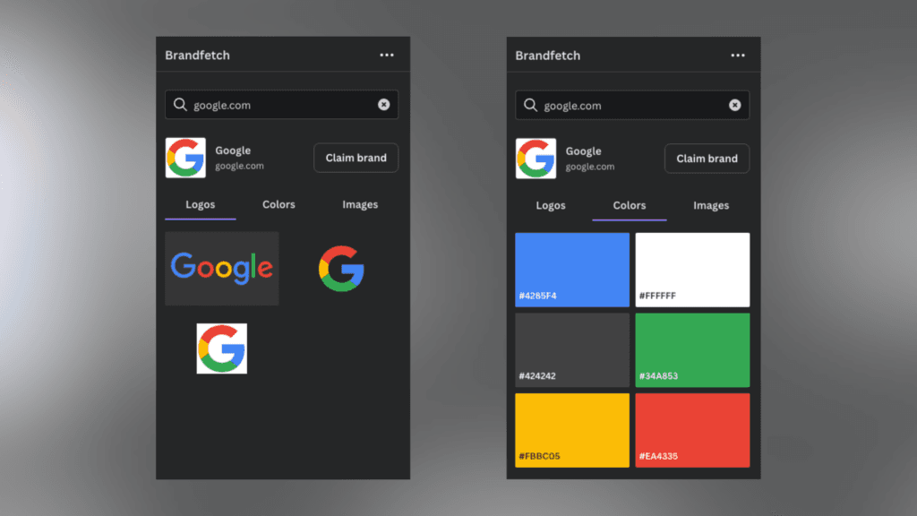Screen dimensions: 917x516
Task: Clear the search field in right panel
Action: click(x=734, y=106)
